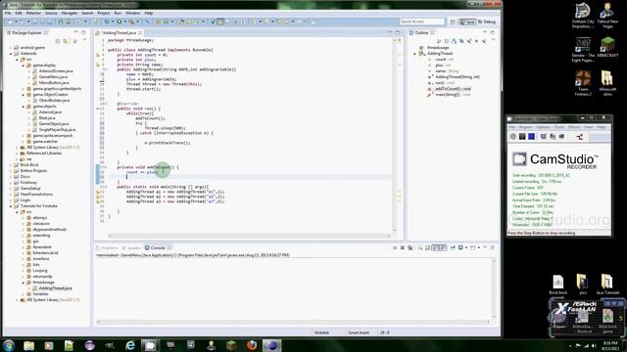Click the Stop button in CamStudio
This screenshot has height=352, width=627.
(x=531, y=137)
